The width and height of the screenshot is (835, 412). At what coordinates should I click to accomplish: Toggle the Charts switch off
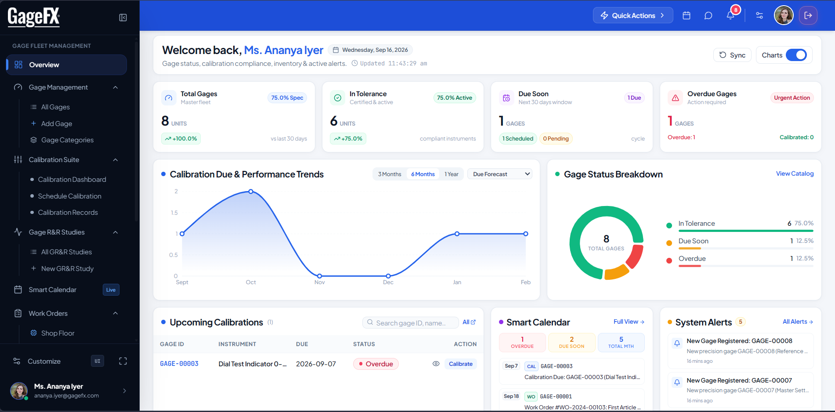pos(796,55)
